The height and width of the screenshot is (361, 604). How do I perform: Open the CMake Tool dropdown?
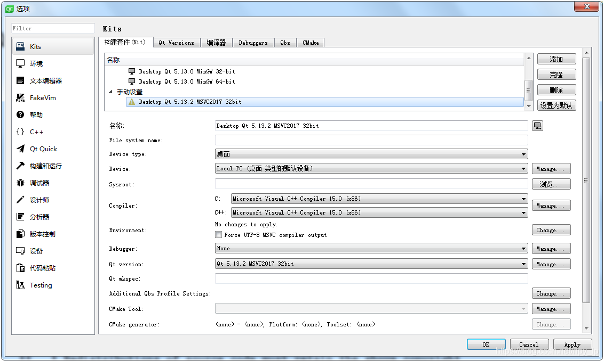(371, 308)
